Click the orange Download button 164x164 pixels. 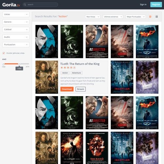tap(67, 89)
